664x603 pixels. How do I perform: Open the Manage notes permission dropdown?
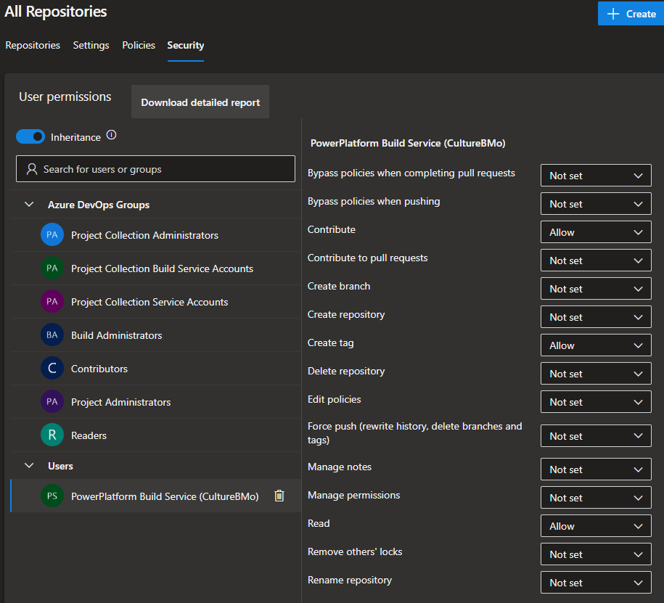point(596,469)
